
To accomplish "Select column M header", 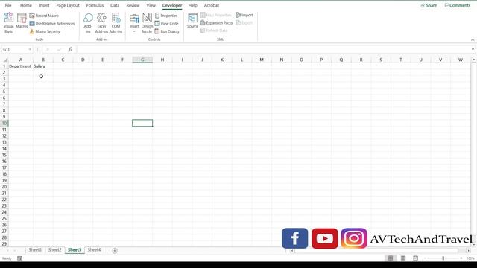I will pos(262,60).
